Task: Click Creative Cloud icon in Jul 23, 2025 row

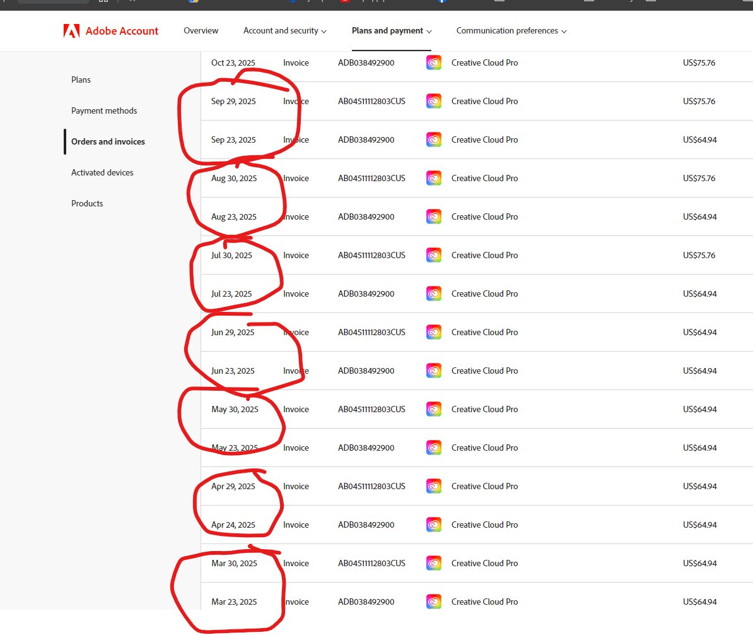Action: coord(434,294)
